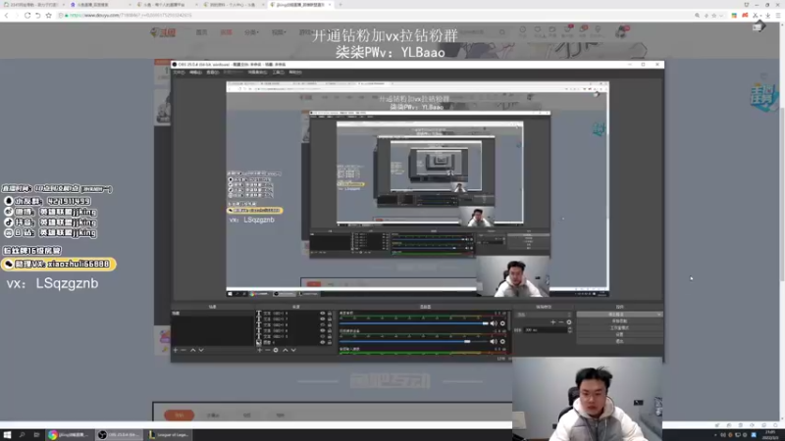
Task: Click the browser address bar
Action: (x=376, y=16)
